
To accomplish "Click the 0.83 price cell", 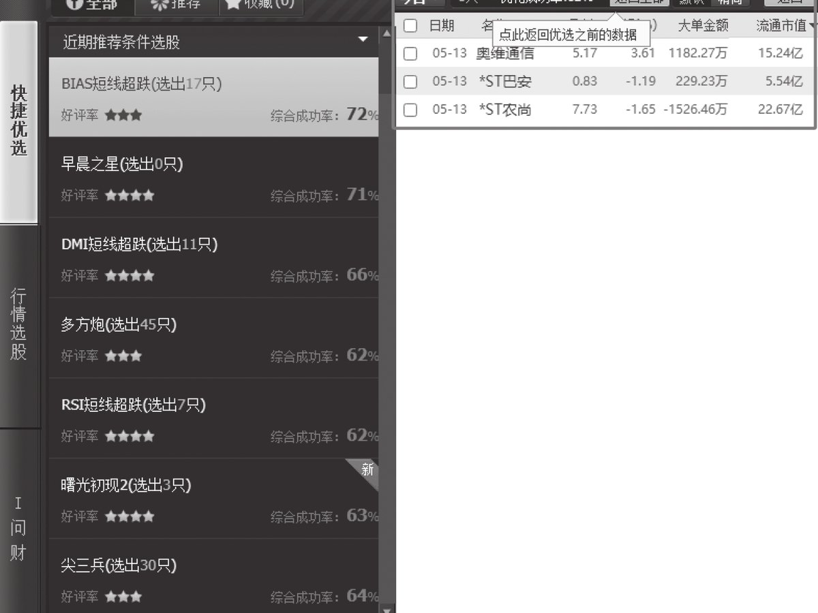I will point(585,81).
